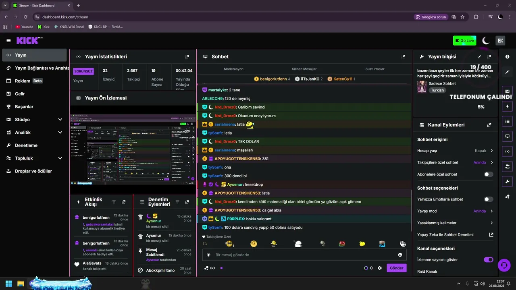Image resolution: width=516 pixels, height=290 pixels.
Task: Open the support headset chat bubble
Action: (504, 265)
